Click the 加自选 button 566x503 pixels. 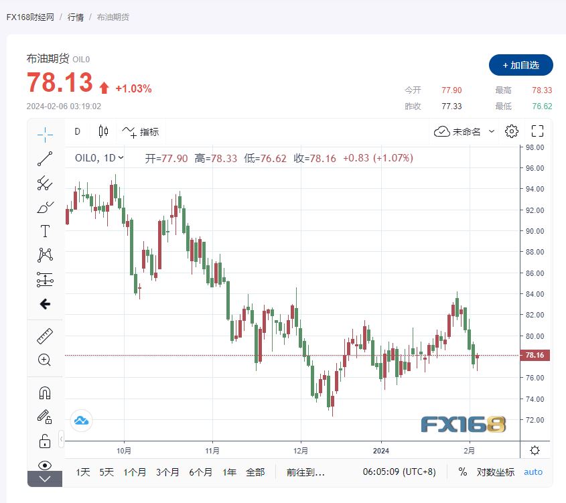click(520, 65)
